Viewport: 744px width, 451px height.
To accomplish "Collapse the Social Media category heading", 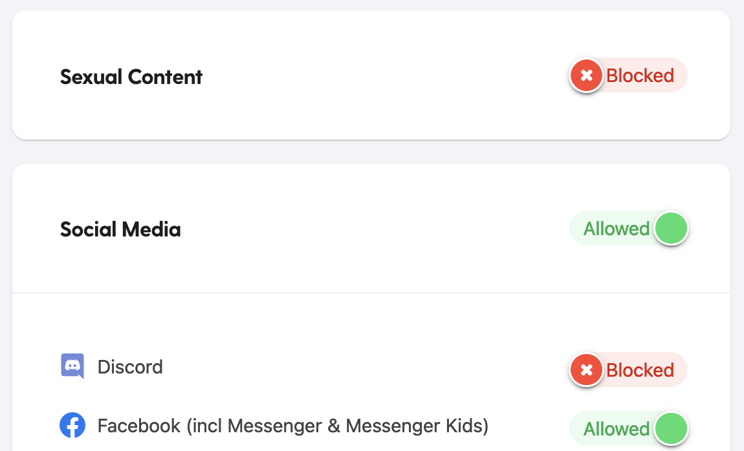I will 120,229.
